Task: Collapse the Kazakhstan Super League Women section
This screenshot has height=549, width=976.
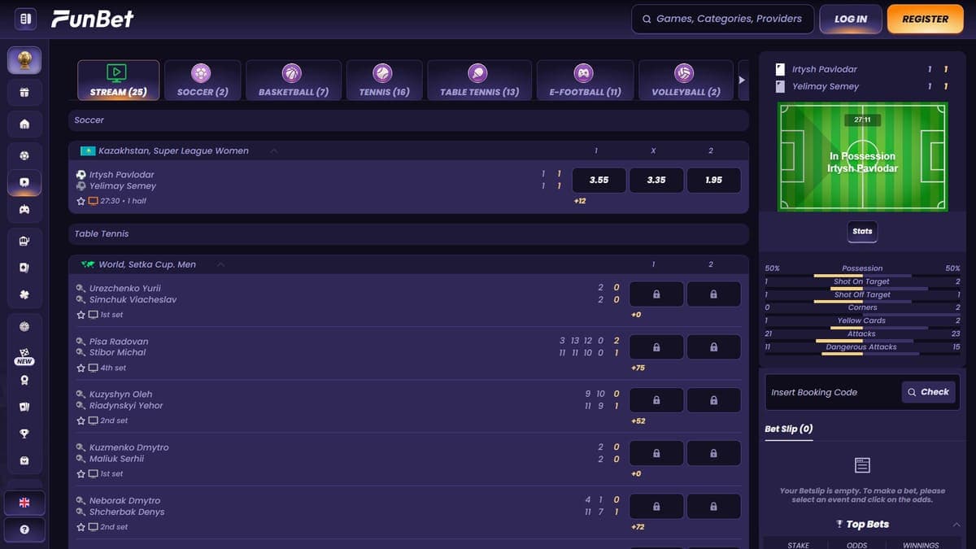Action: (x=274, y=150)
